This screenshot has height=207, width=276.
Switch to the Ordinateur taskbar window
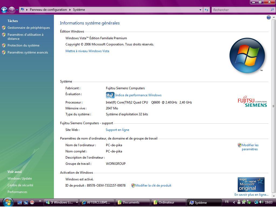[x=169, y=203]
